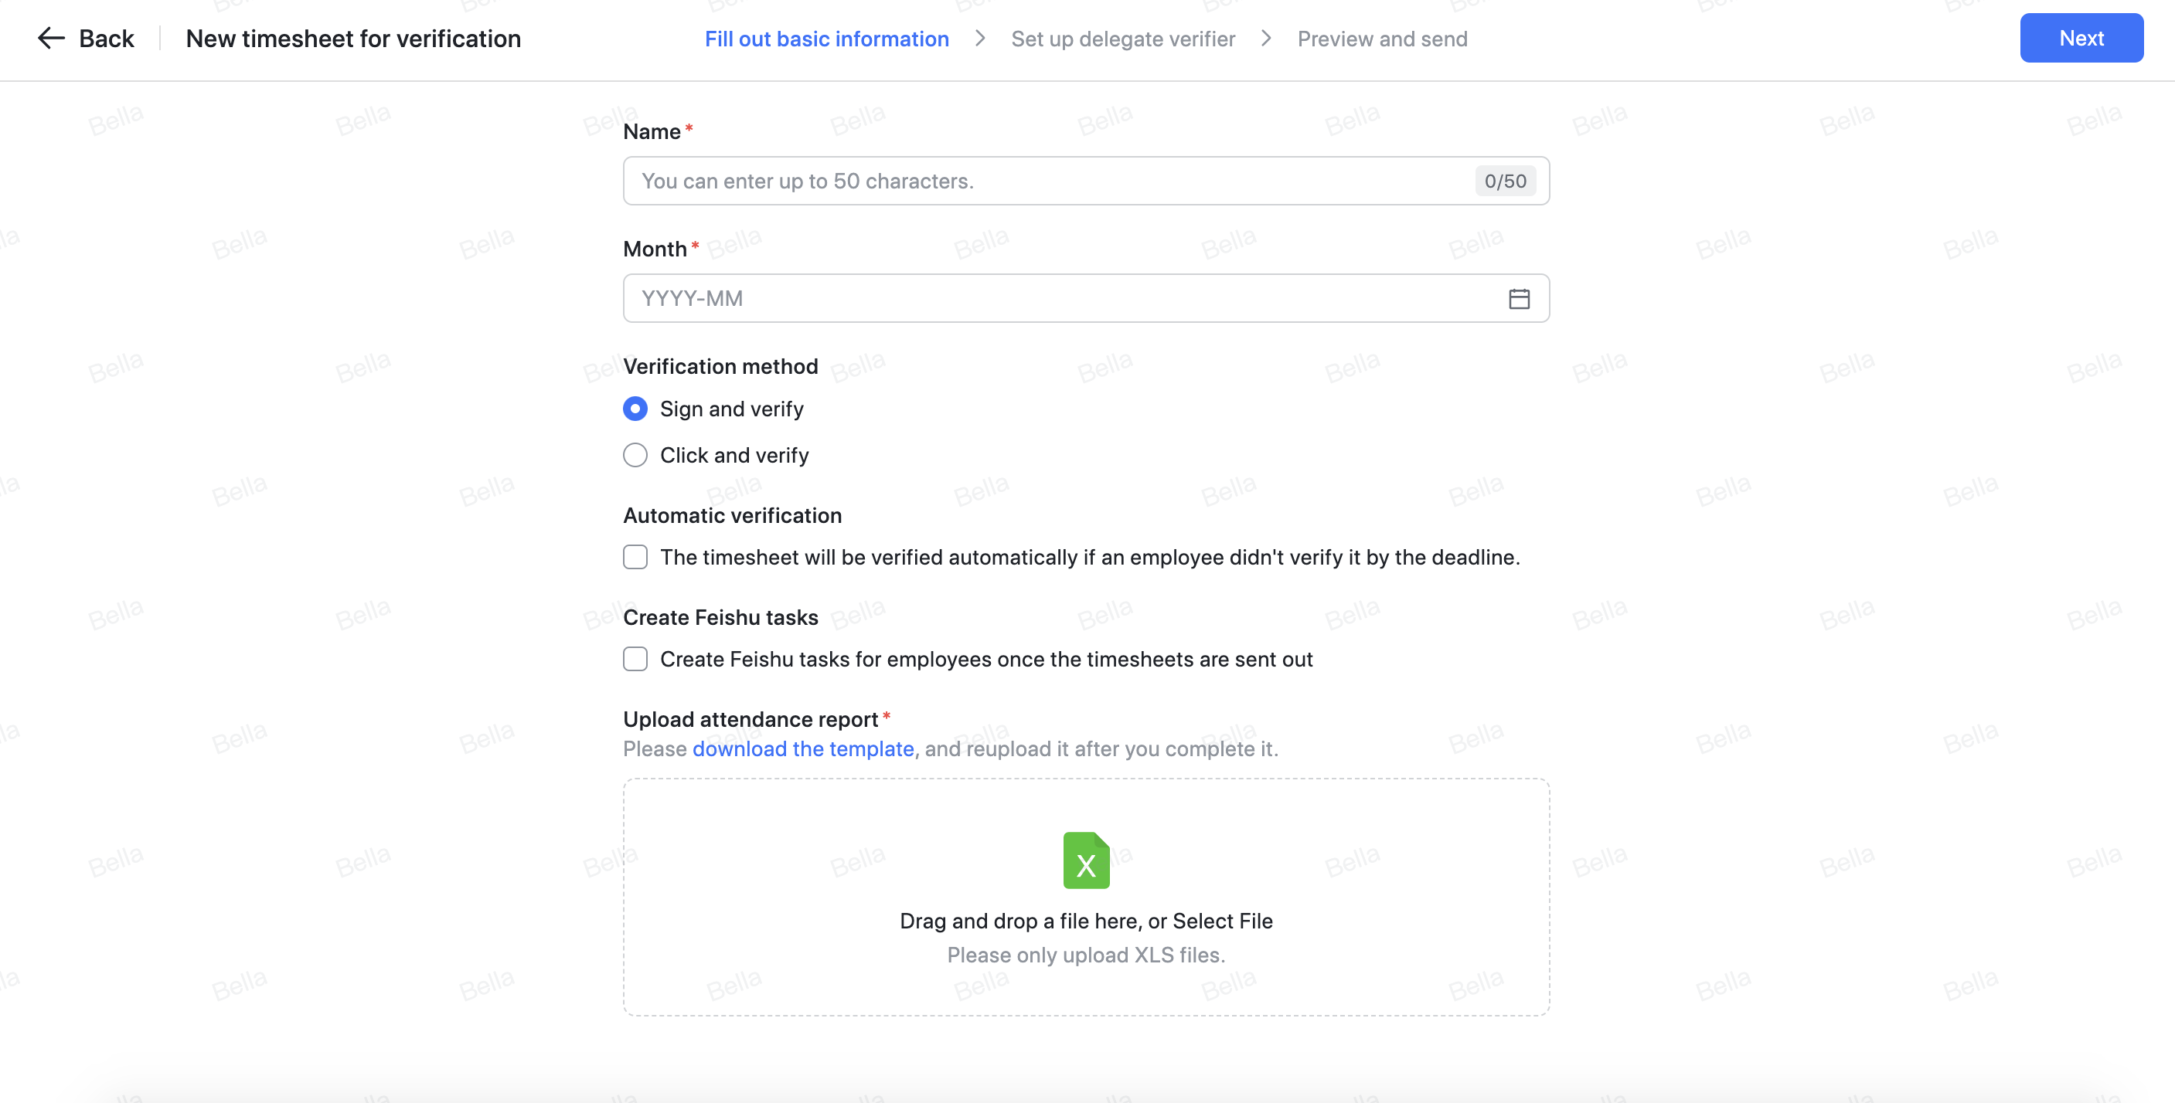Switch to Set up delegate verifier step
The image size is (2175, 1103).
point(1122,39)
